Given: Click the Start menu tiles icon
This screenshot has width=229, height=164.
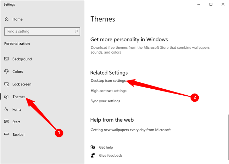Looking at the screenshot, I should (6, 122).
